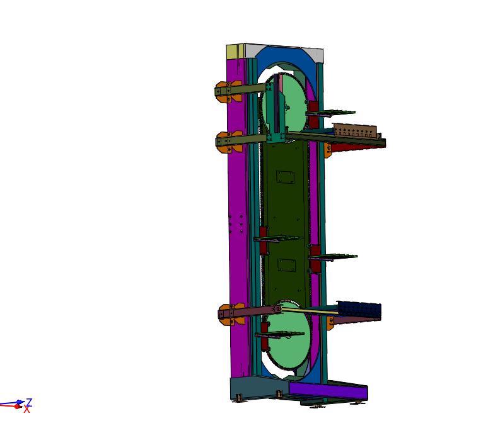Select the topmost orange mounting bracket

click(228, 91)
